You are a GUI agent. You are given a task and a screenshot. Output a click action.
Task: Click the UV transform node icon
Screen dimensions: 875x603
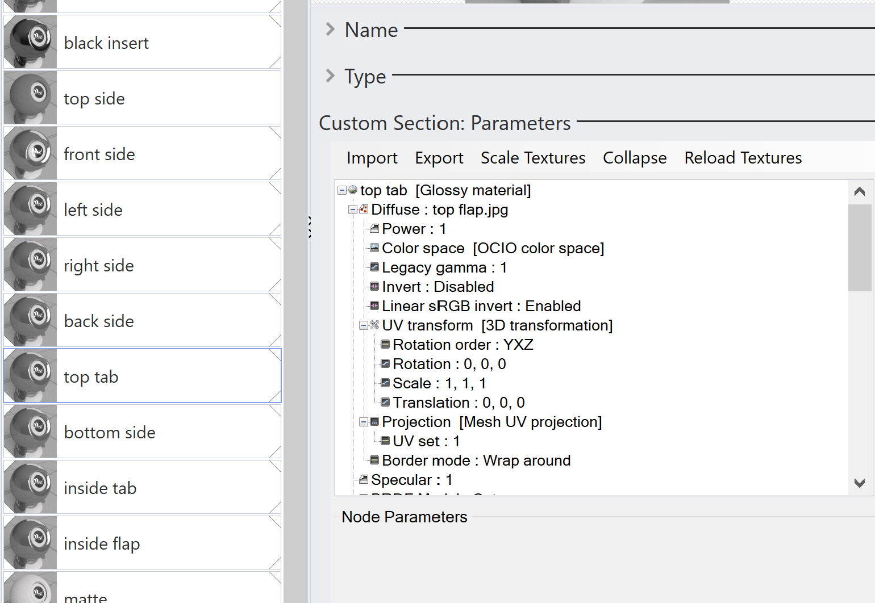point(374,325)
